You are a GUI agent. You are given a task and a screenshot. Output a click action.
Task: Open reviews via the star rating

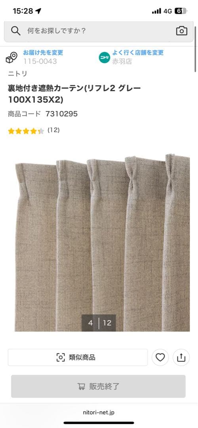[x=26, y=131]
